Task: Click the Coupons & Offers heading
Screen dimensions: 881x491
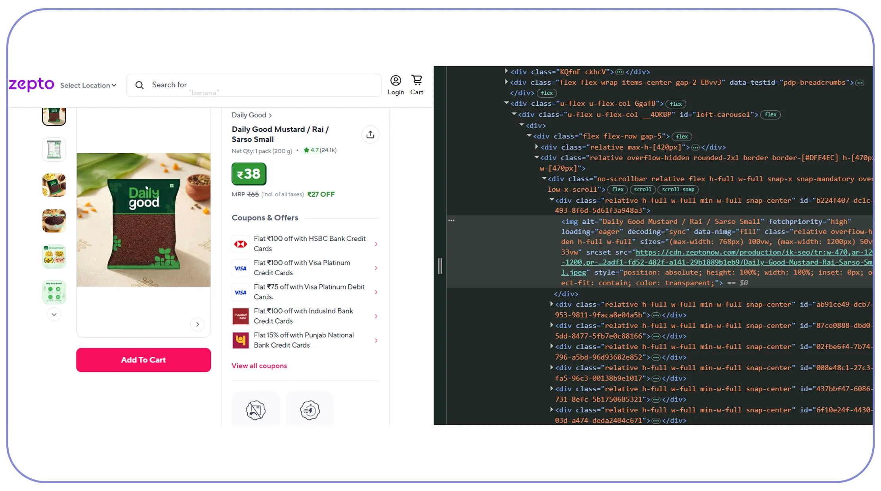Action: click(x=265, y=218)
